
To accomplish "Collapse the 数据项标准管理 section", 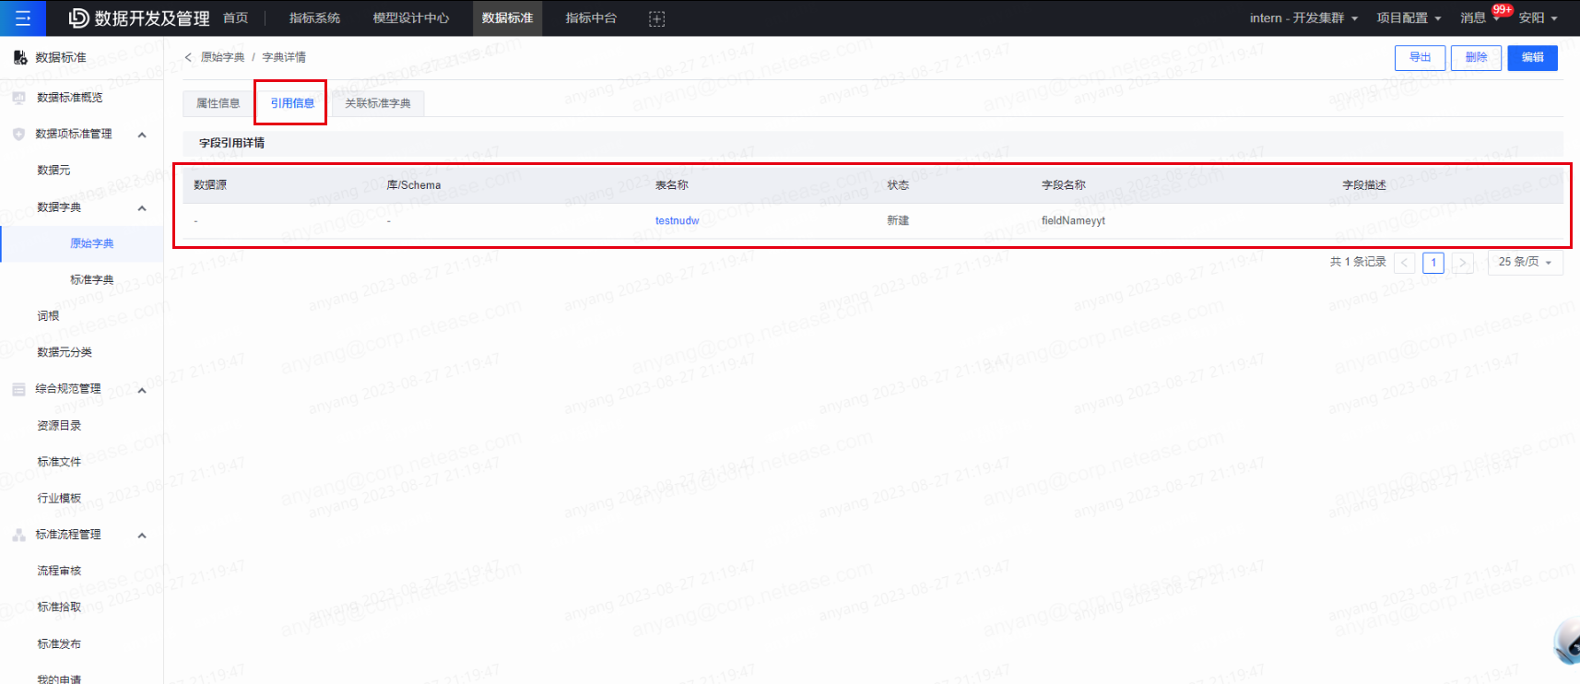I will (x=142, y=135).
